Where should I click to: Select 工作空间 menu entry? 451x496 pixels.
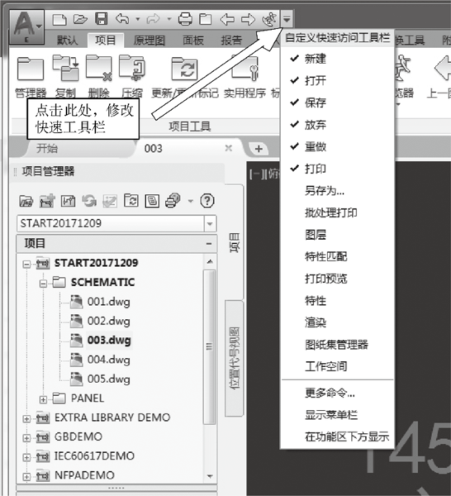[x=337, y=366]
